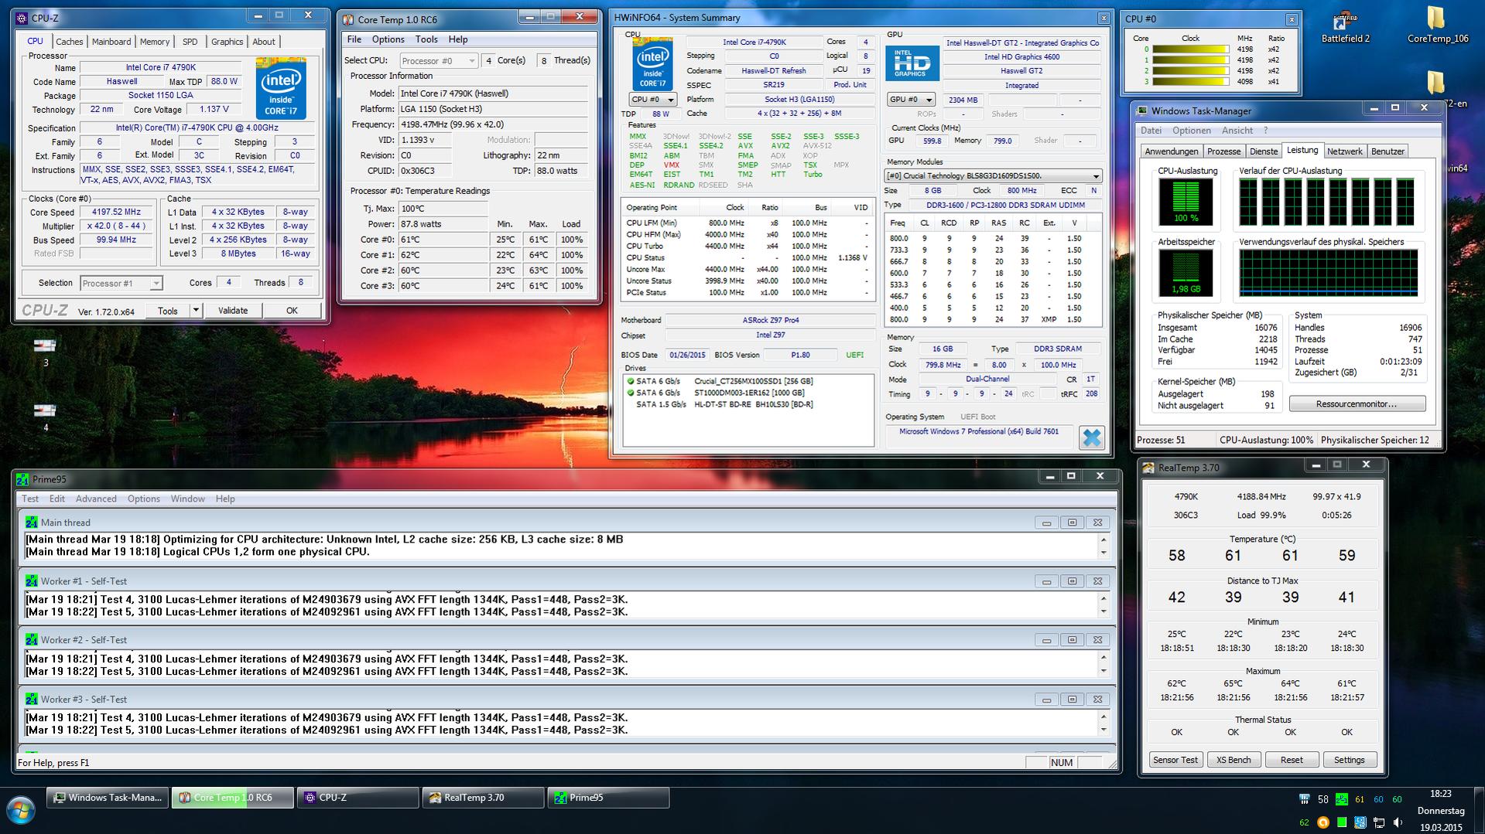Open the Options menu in Core Temp
This screenshot has width=1485, height=834.
(388, 39)
